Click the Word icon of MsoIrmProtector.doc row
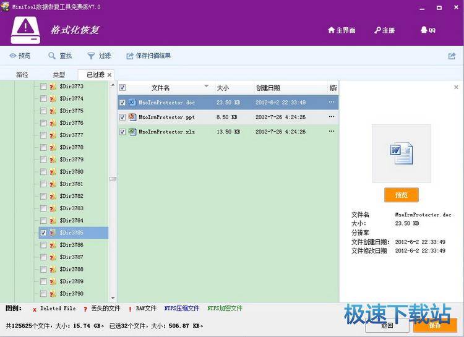Viewport: 464px width, 337px height. pyautogui.click(x=132, y=102)
